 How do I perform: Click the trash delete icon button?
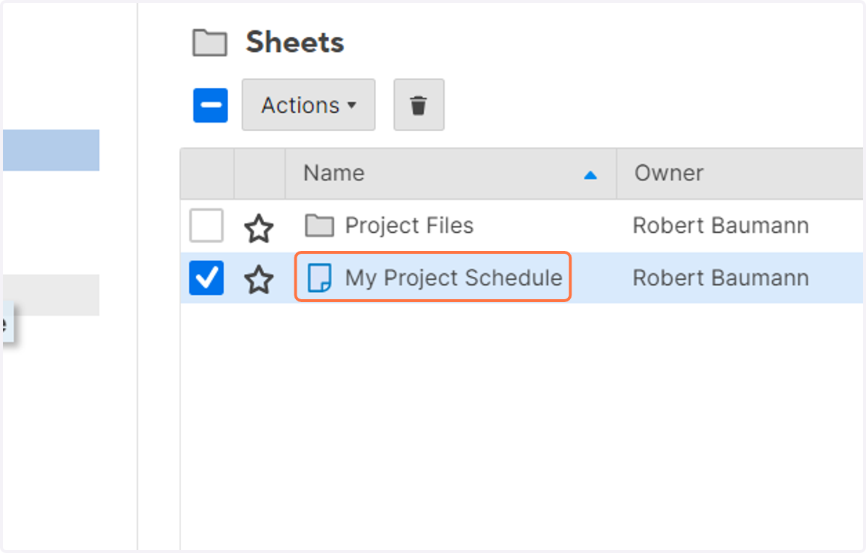pos(419,105)
